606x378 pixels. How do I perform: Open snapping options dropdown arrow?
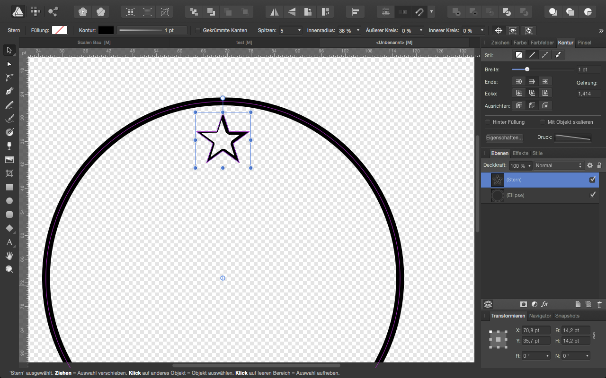click(x=431, y=11)
